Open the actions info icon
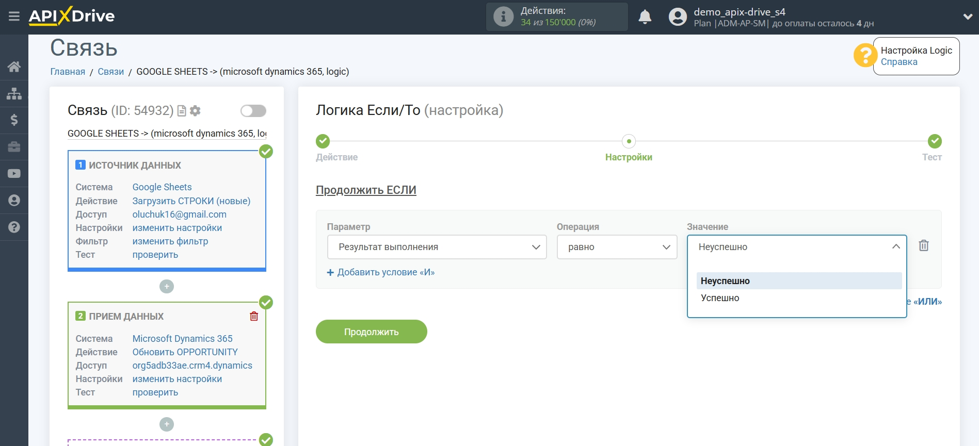Image resolution: width=979 pixels, height=446 pixels. point(503,16)
